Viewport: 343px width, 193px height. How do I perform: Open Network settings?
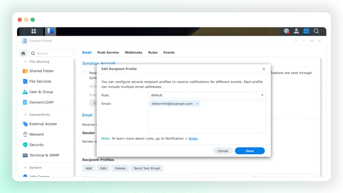coord(36,135)
